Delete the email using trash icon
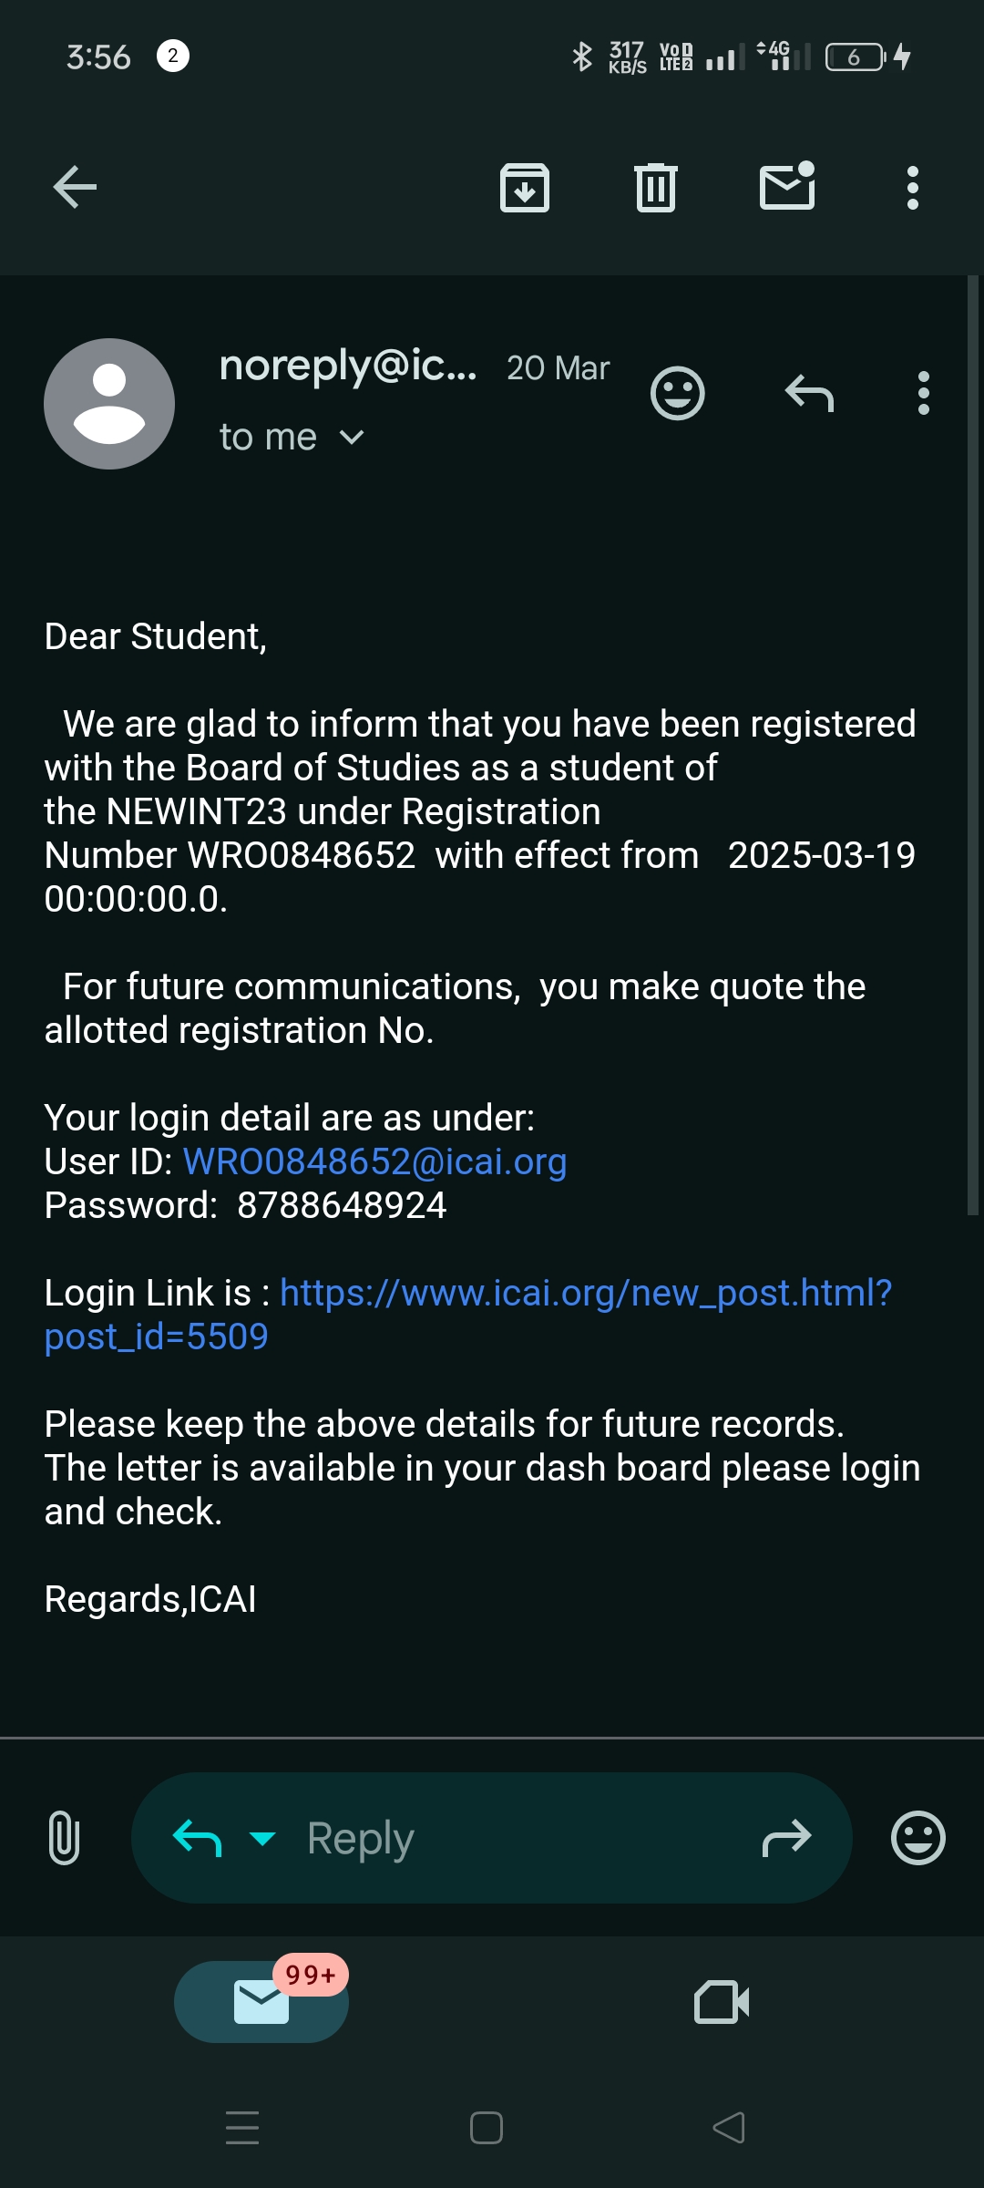The height and width of the screenshot is (2188, 984). [x=656, y=188]
